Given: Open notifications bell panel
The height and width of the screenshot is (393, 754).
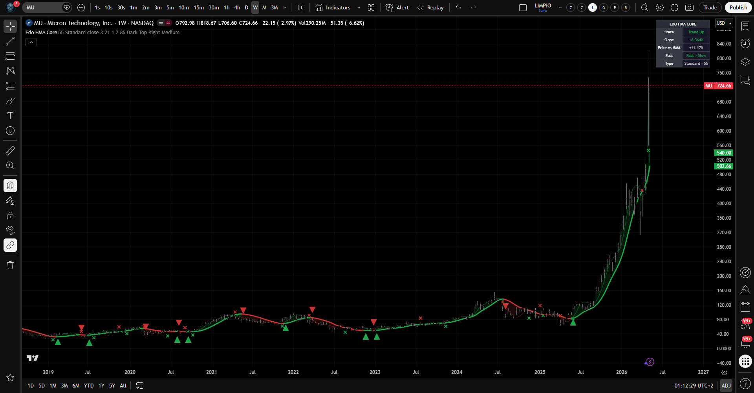Looking at the screenshot, I should coord(745,343).
